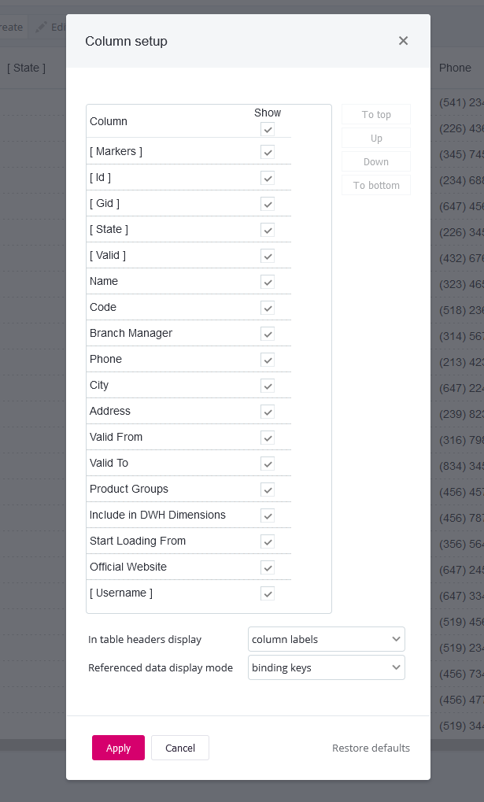Apply the column setup changes
The height and width of the screenshot is (802, 484).
tap(118, 748)
